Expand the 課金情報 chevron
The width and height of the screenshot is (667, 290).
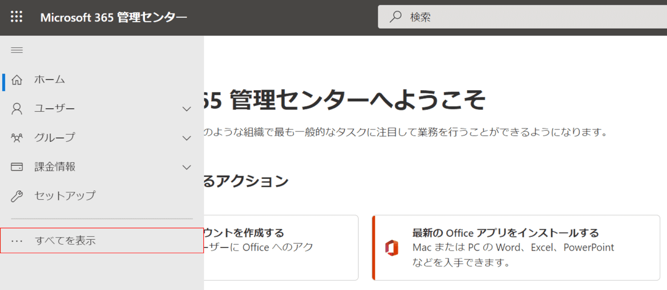186,167
